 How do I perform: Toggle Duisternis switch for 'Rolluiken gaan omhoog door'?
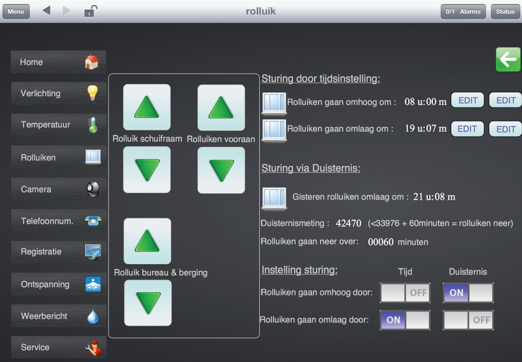pyautogui.click(x=468, y=293)
